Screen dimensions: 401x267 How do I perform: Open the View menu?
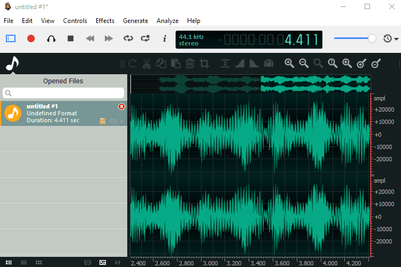(x=48, y=21)
